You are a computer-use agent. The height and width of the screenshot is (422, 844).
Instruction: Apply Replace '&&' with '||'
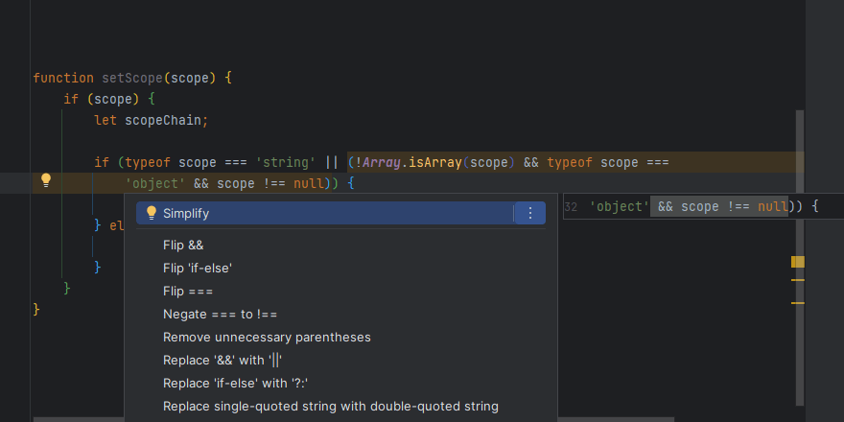[223, 360]
